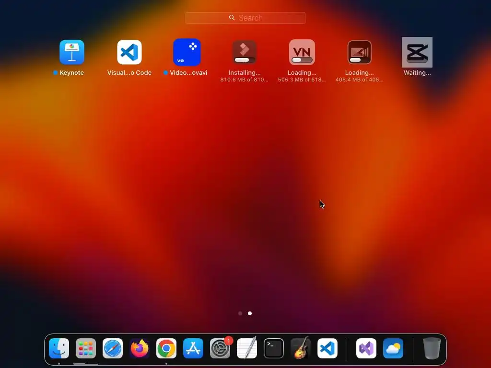The image size is (491, 368).
Task: Click the "810.6 MB of 810..." text
Action: [244, 80]
